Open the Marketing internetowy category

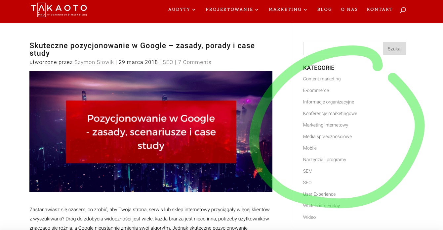(326, 125)
